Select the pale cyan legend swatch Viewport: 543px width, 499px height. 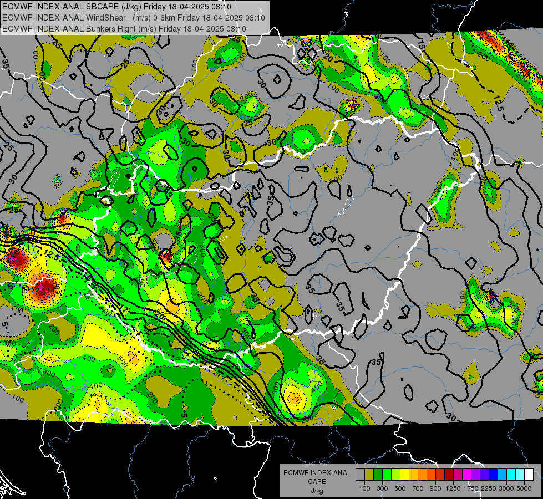pos(520,474)
